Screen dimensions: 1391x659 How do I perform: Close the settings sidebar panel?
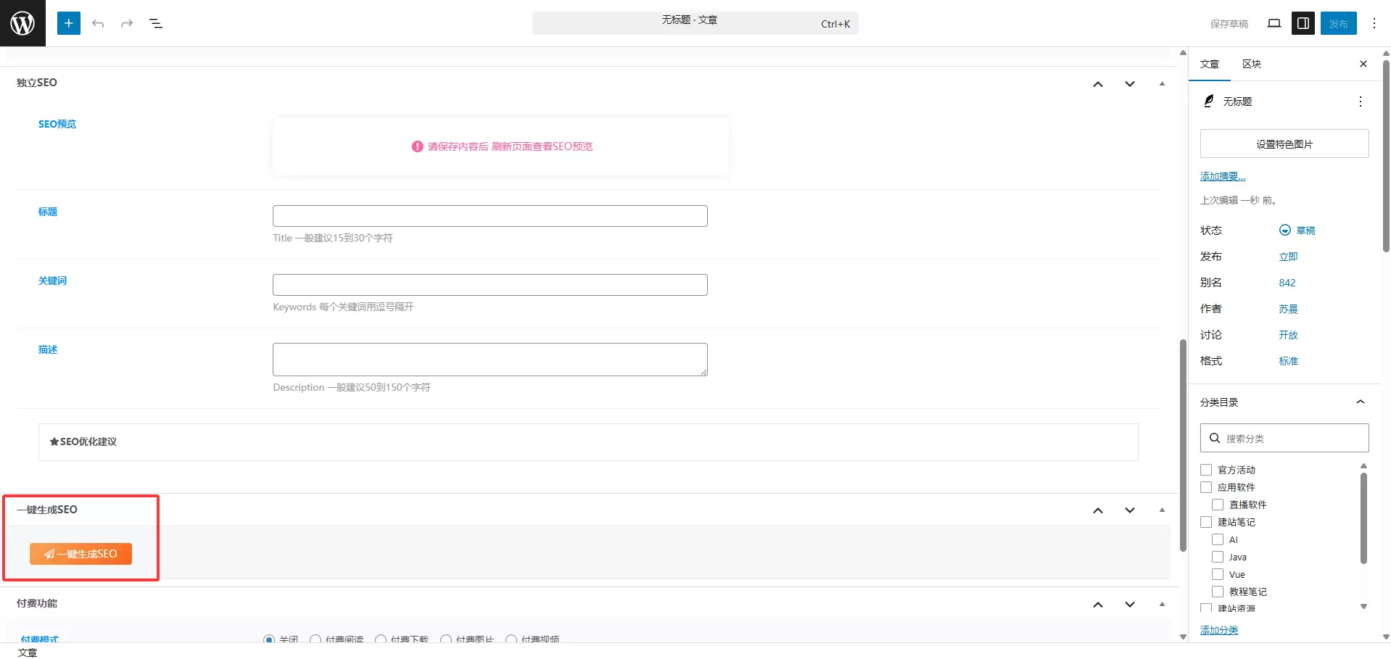coord(1363,64)
